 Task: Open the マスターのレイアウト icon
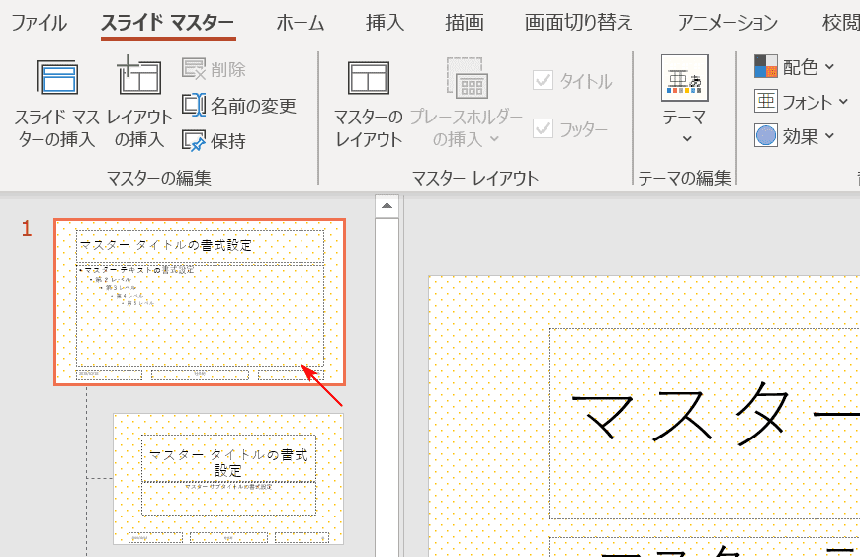tap(369, 77)
